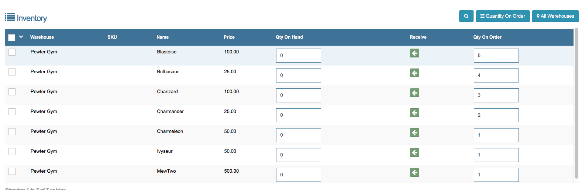Click the Qty On Hand field for MewTwo
Viewport: 582px width, 190px height.
click(298, 175)
